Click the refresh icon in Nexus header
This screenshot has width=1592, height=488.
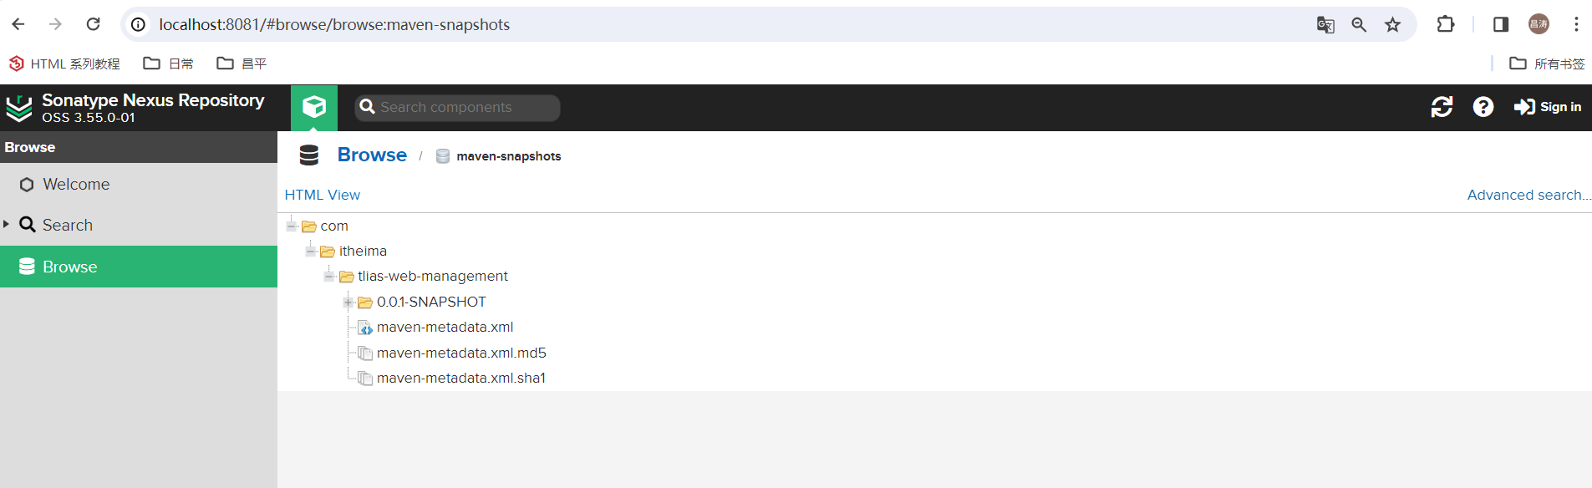pos(1442,107)
